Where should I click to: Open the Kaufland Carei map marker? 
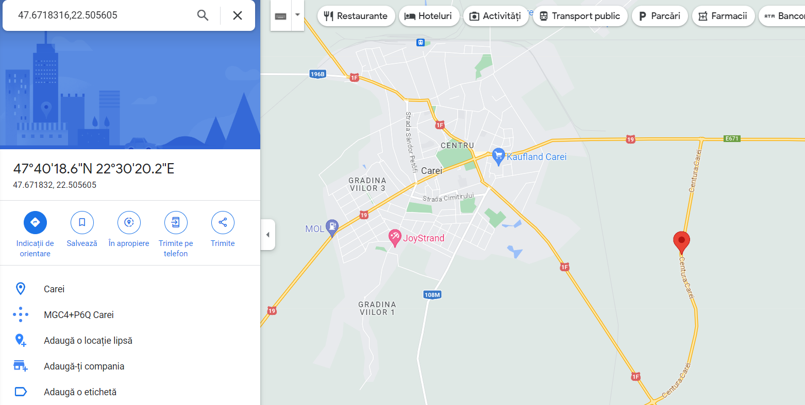[x=498, y=156]
